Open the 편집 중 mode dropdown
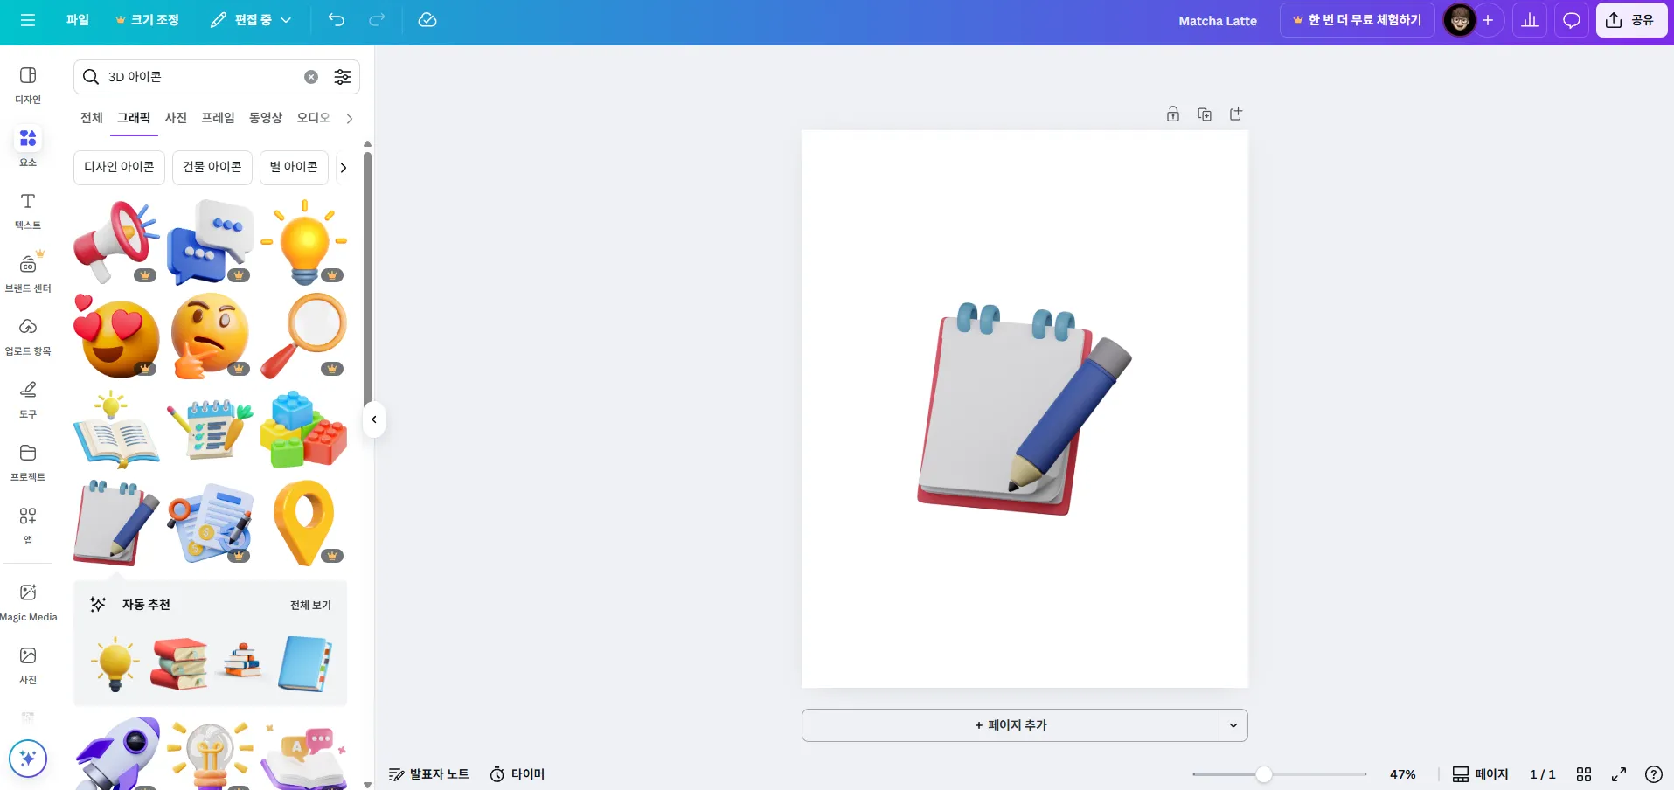 (252, 20)
